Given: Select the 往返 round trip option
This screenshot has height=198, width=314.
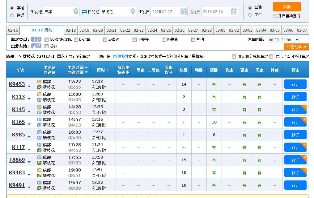Looking at the screenshot, I should [x=12, y=15].
